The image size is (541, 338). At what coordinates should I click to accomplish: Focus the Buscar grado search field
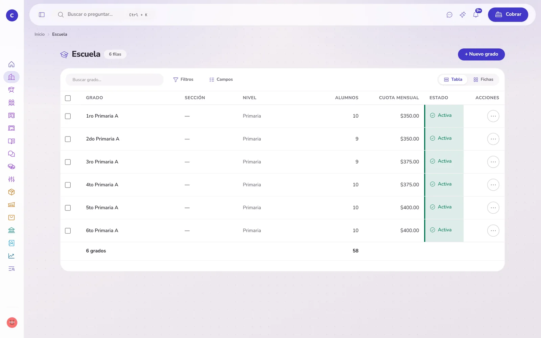[115, 80]
